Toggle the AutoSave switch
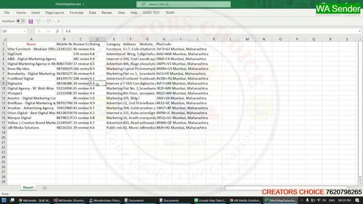 coord(21,21)
